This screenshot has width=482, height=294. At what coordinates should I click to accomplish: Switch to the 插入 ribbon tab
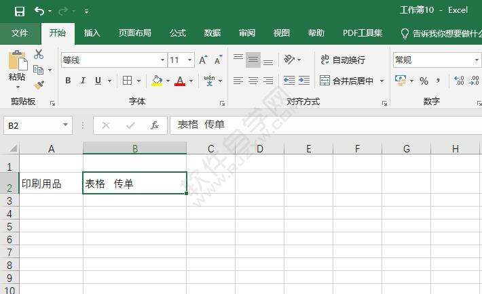pos(92,33)
